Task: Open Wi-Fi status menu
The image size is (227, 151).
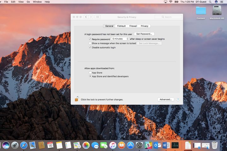Action: click(171, 2)
